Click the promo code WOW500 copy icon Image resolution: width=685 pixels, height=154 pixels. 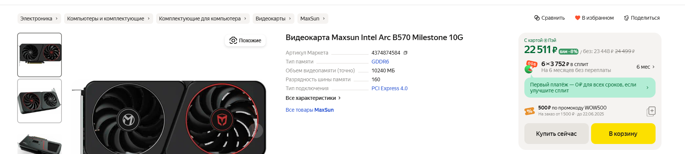coord(651,111)
